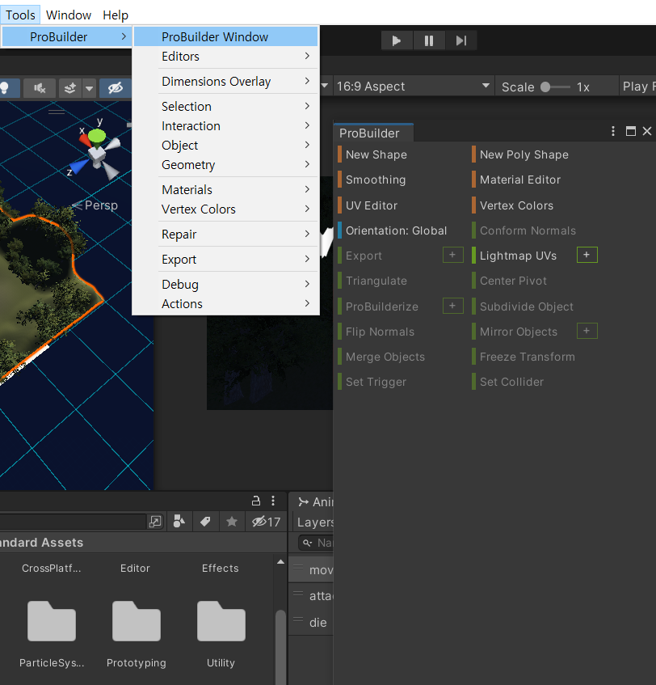Select the ProBuilder panel tab
This screenshot has width=656, height=685.
373,133
